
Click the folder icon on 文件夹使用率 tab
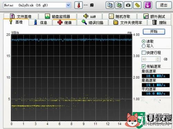(x=116, y=22)
